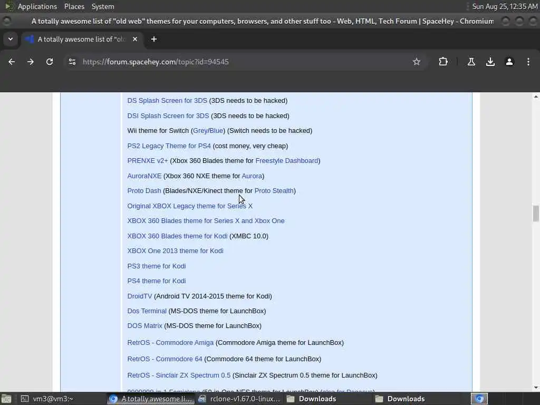Open the Grey Wii theme link
540x405 pixels.
200,131
